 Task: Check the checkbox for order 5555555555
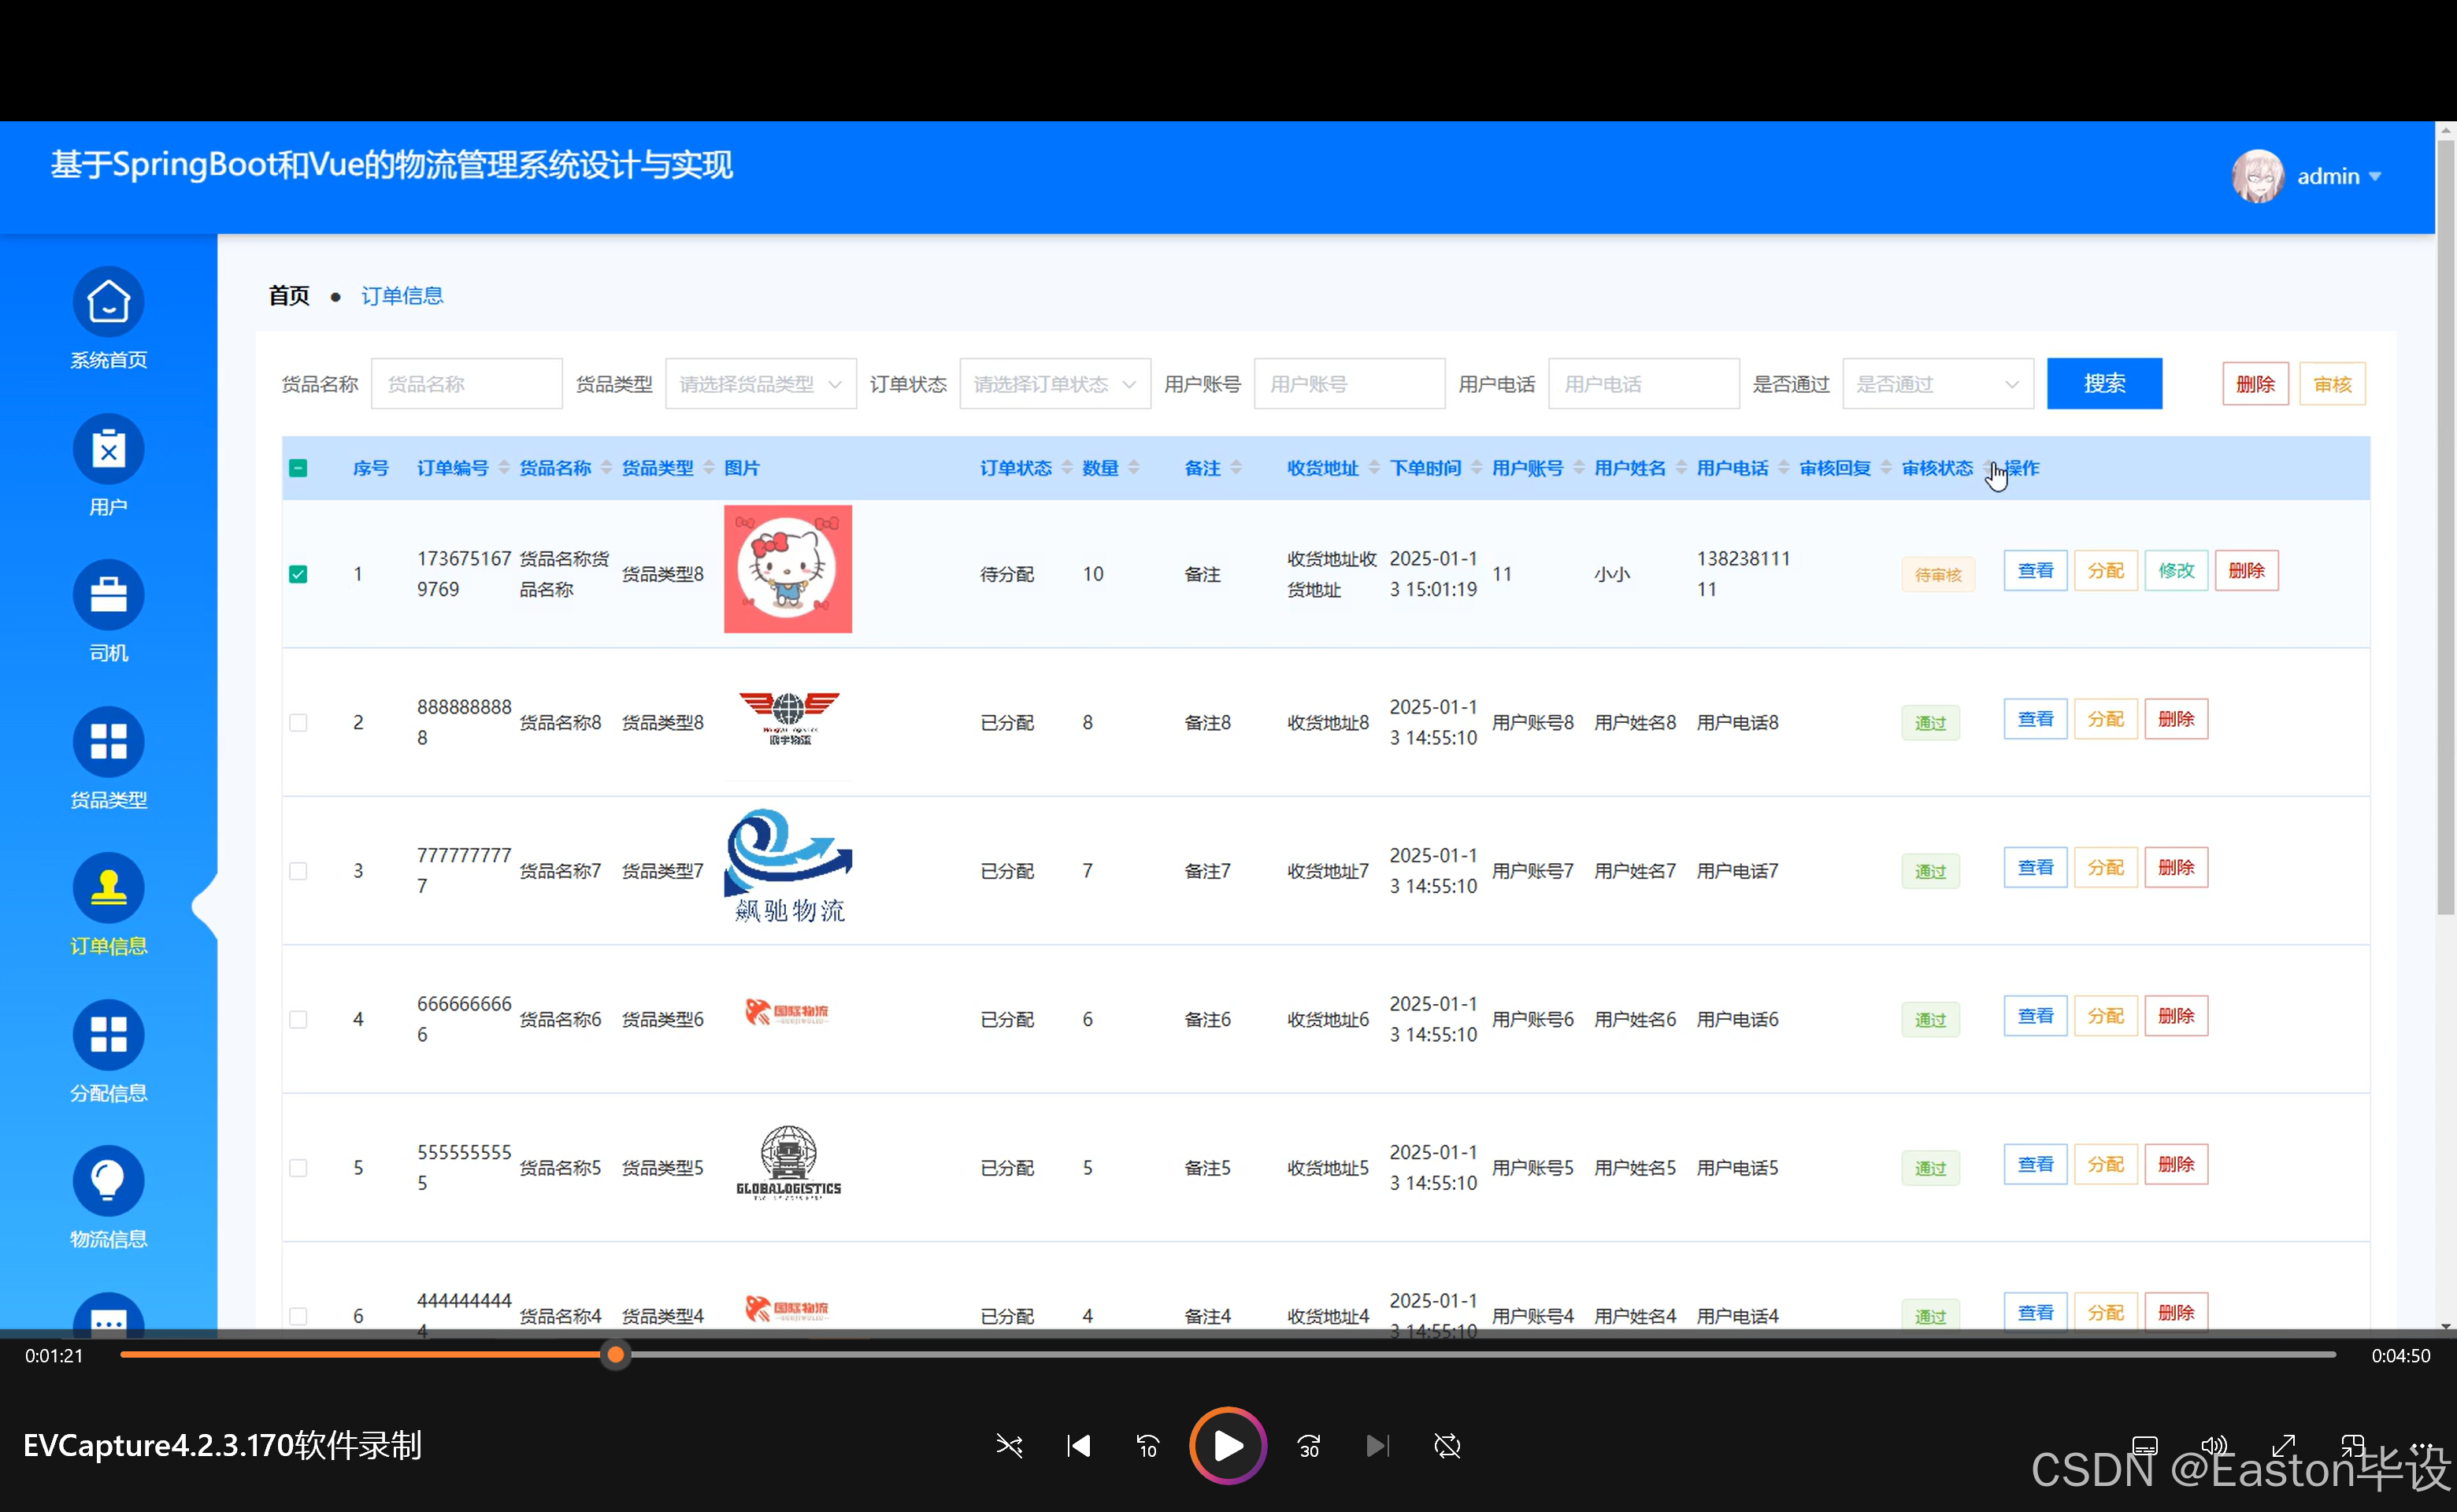pos(298,1168)
